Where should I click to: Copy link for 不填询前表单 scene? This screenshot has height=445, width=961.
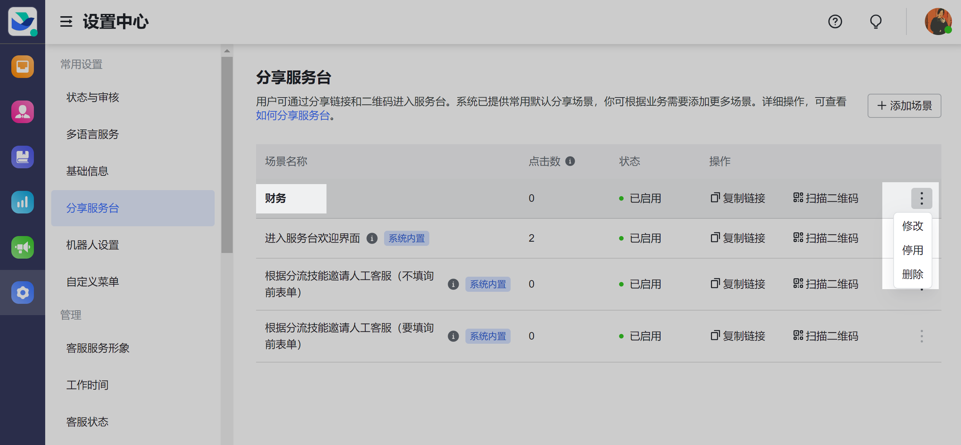[738, 284]
